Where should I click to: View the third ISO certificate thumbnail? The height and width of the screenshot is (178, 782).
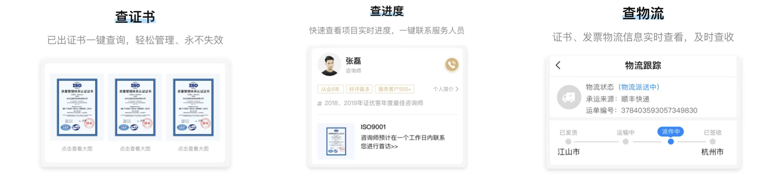click(x=193, y=107)
